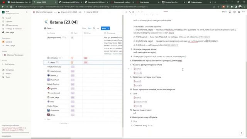Open the comments icon next to Share
Viewport: 247px width, 139px height.
pyautogui.click(x=230, y=12)
